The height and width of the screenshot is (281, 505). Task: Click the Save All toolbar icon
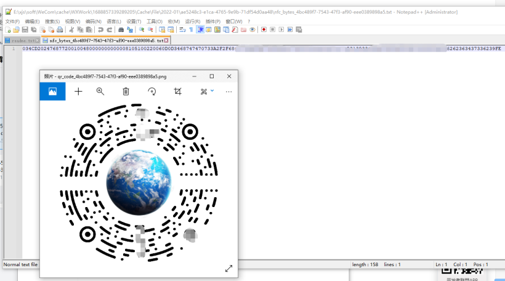(x=33, y=30)
